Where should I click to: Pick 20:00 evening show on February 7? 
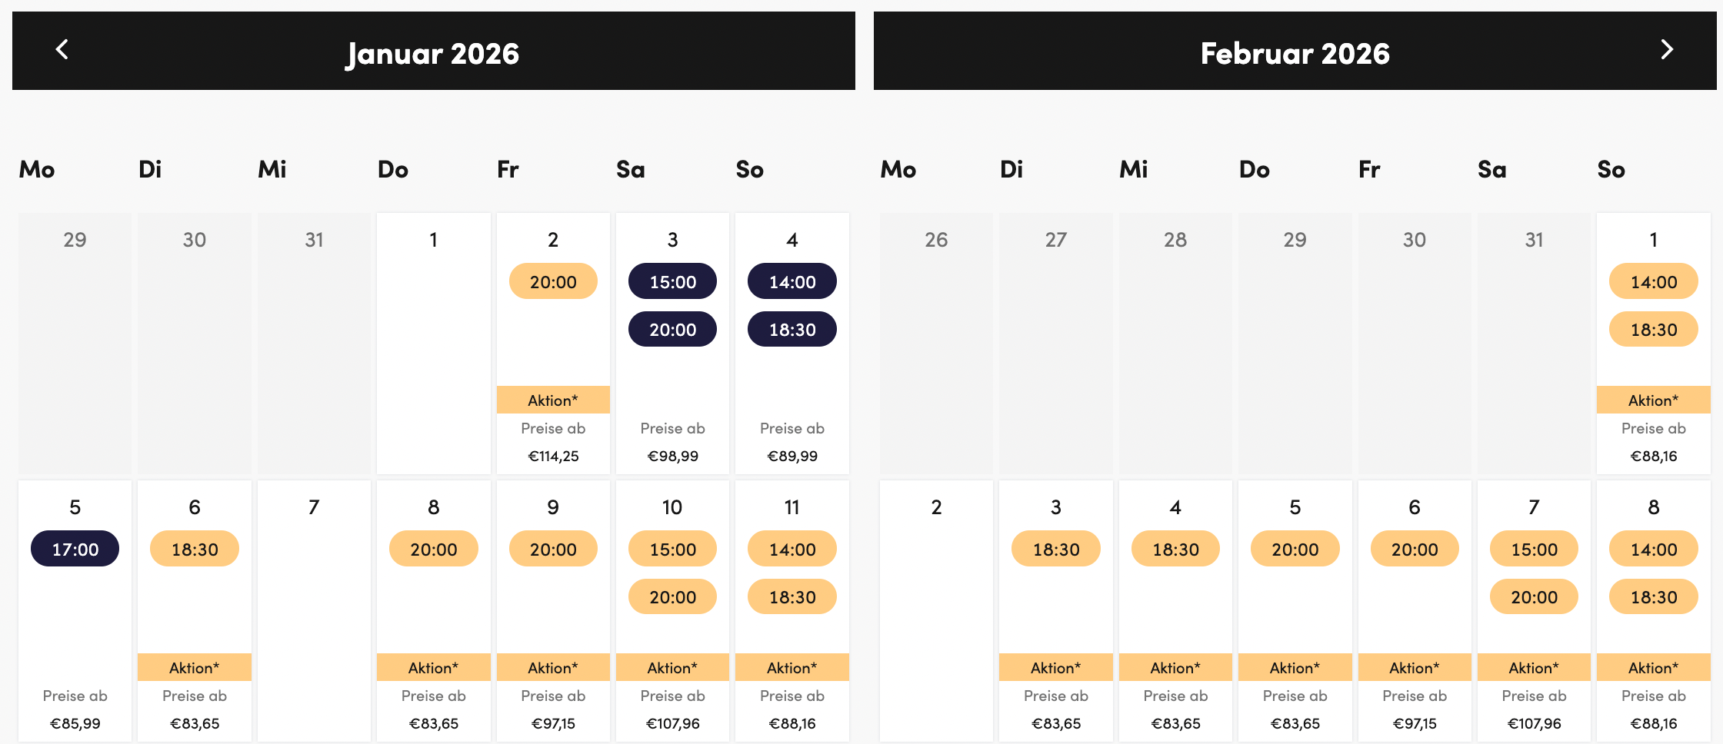pos(1534,597)
